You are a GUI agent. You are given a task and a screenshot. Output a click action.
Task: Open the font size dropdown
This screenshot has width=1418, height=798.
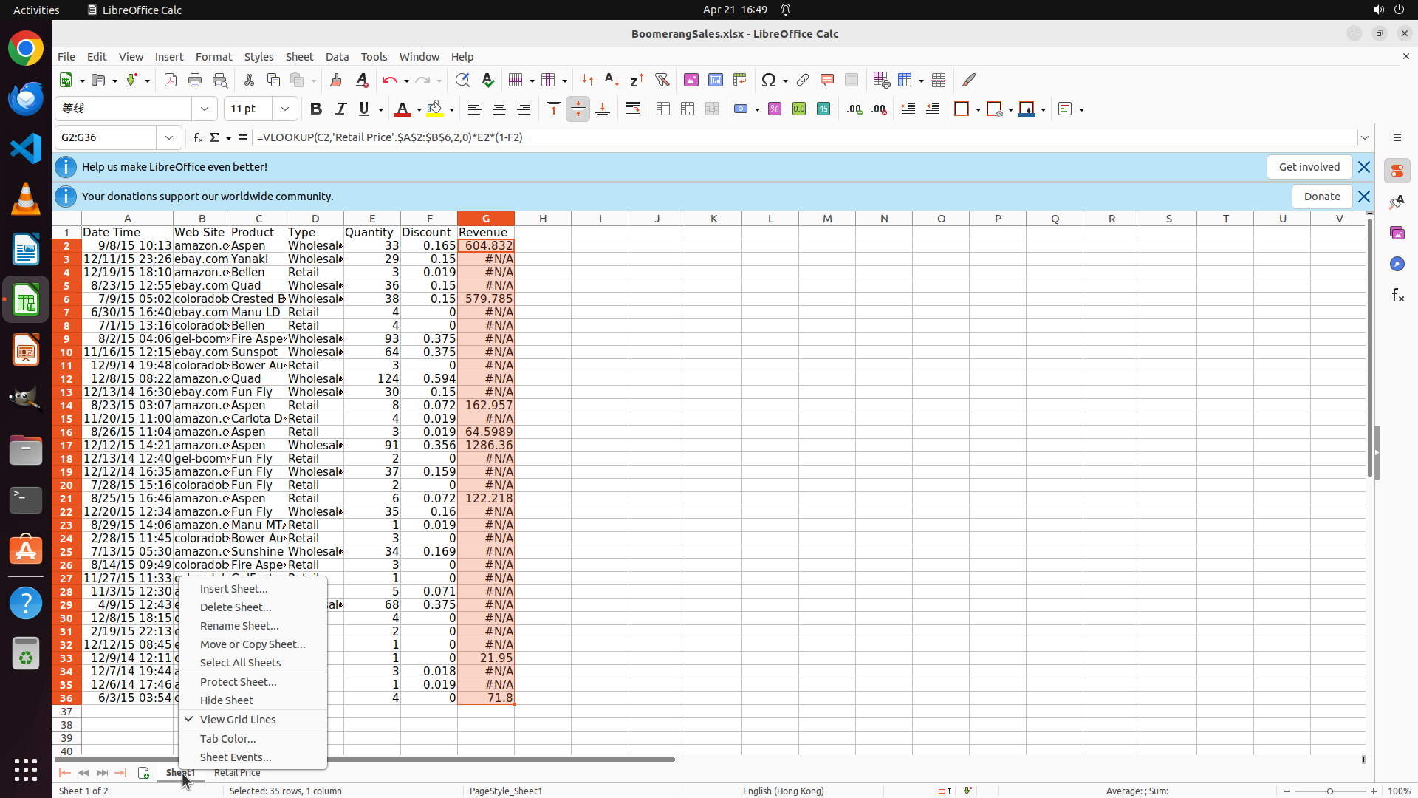(x=285, y=109)
